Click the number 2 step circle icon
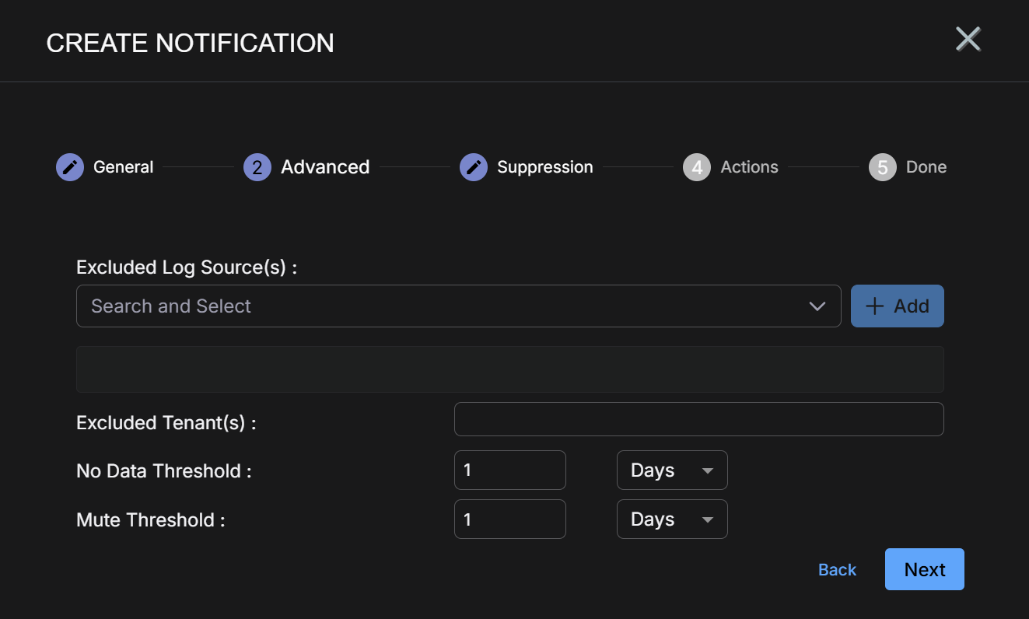Screen dimensions: 1029x619 click(257, 167)
